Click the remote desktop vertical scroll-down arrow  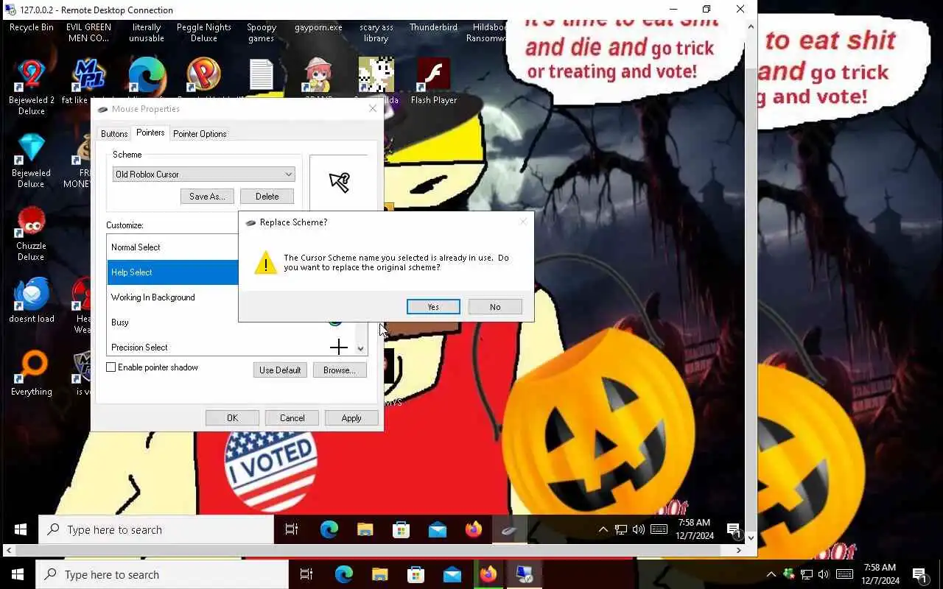(751, 538)
